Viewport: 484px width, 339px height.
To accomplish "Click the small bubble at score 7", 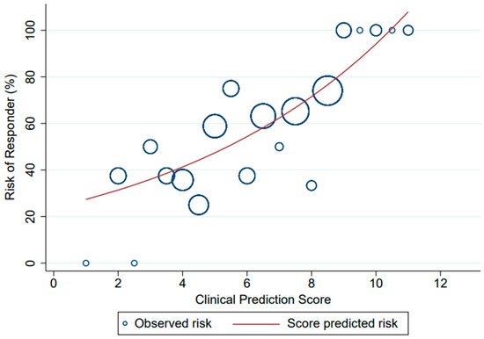I will 279,147.
